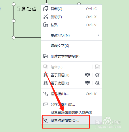Click the bring forward one layer icon
This screenshot has height=132, width=129.
coord(98,75)
